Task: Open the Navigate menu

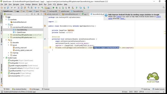Action: [16, 4]
